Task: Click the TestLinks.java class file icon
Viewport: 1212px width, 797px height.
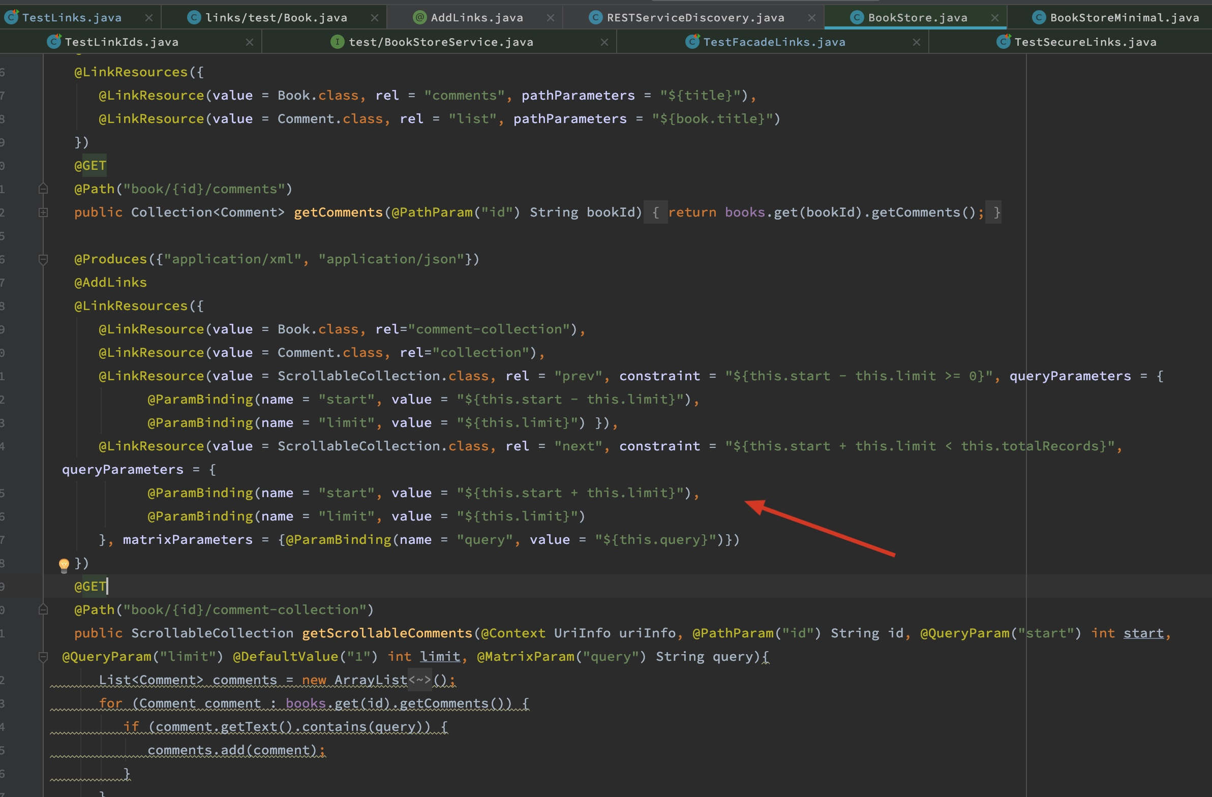Action: 12,17
